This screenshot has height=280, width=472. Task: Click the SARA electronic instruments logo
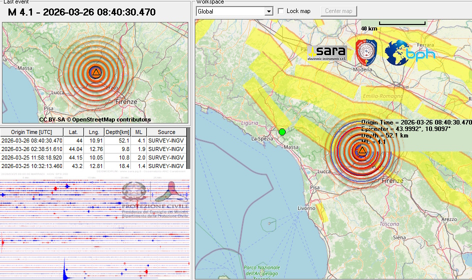pos(327,53)
